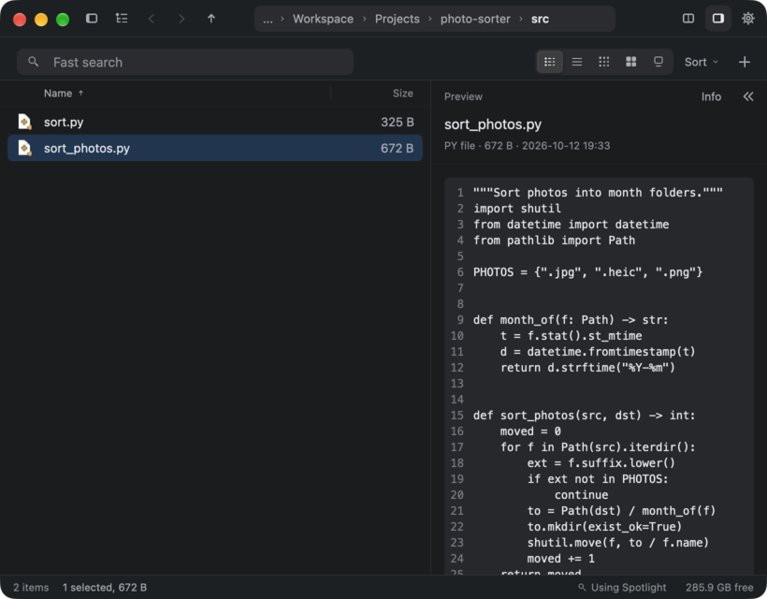
Task: Click breadcrumb chevron after Workspace
Action: click(365, 19)
